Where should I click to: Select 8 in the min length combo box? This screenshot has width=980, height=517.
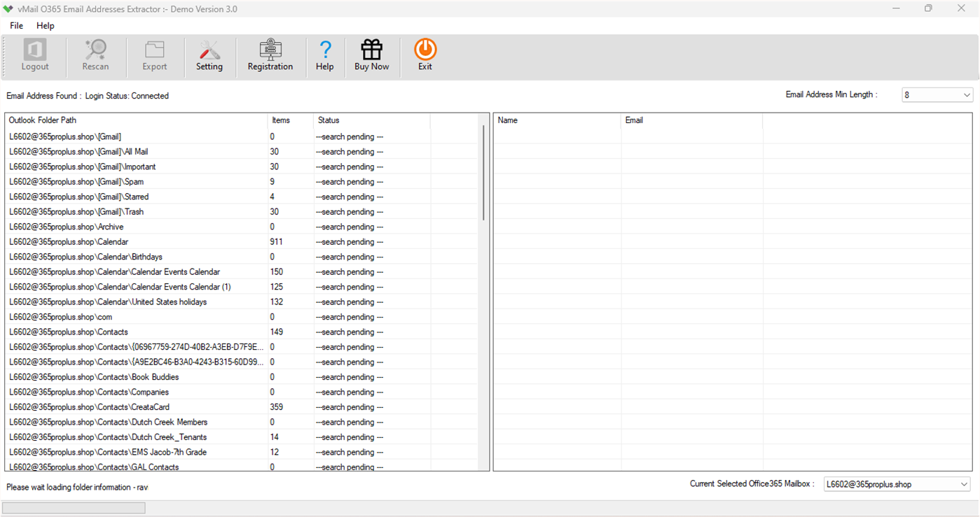(x=932, y=94)
